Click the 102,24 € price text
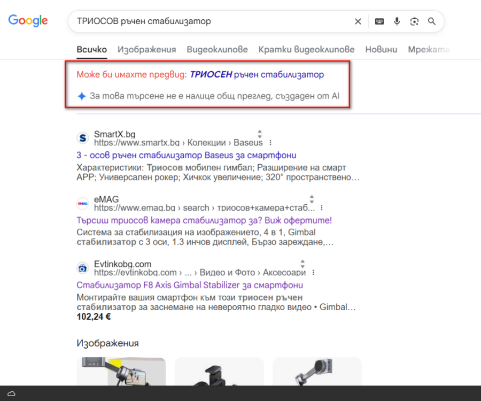The height and width of the screenshot is (401, 481). point(94,317)
